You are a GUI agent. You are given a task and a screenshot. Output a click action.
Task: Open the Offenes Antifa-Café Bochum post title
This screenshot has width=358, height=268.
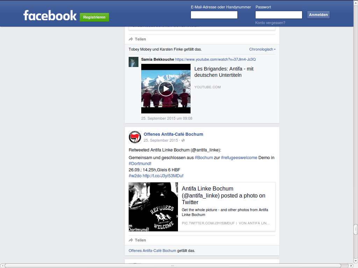(173, 134)
